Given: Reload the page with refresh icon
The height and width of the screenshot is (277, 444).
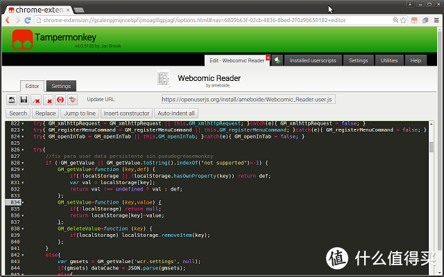Looking at the screenshot, I should click(x=28, y=20).
